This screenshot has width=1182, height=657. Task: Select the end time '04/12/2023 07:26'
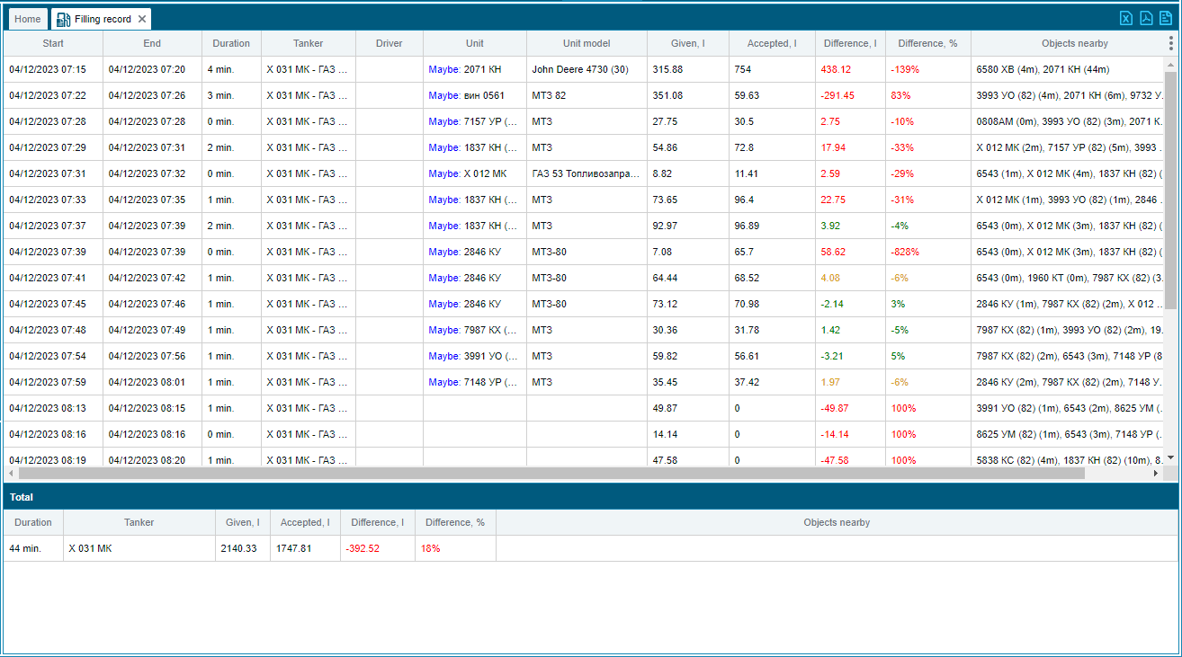pyautogui.click(x=147, y=95)
